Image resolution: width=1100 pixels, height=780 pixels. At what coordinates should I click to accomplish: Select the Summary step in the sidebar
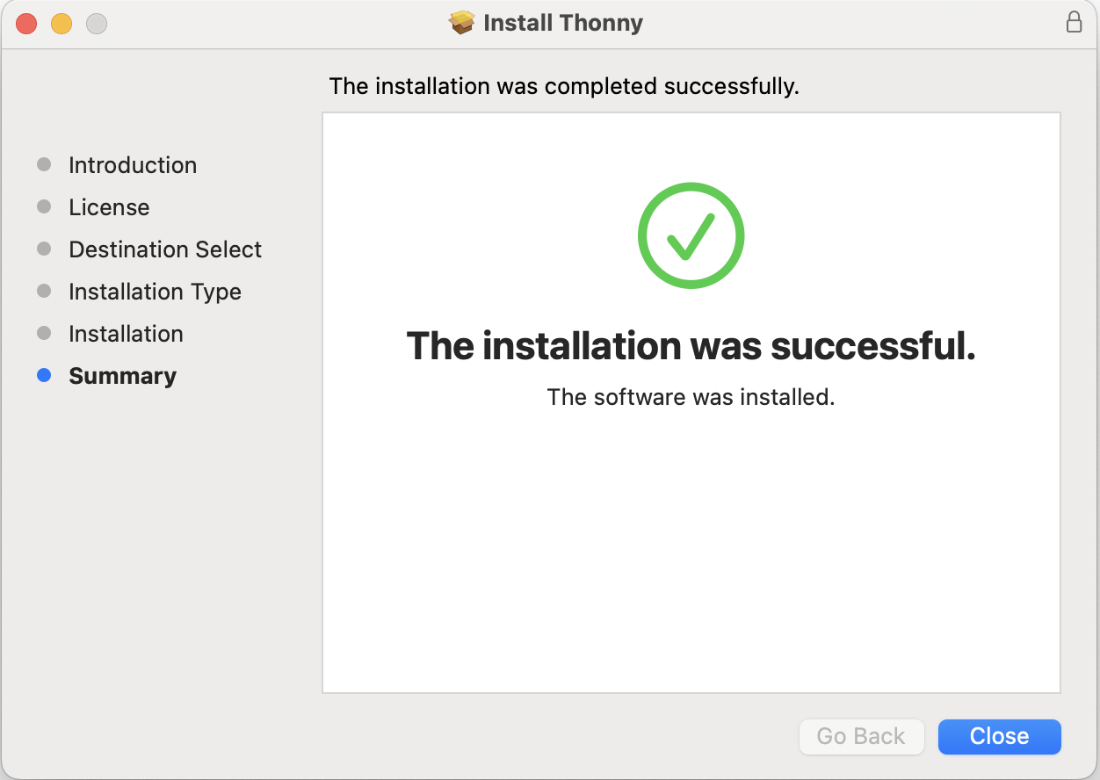122,375
